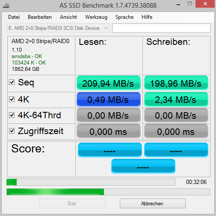Maximize the AS SSD Benchmark window
Viewport: 216px width, 216px height.
pos(190,4)
